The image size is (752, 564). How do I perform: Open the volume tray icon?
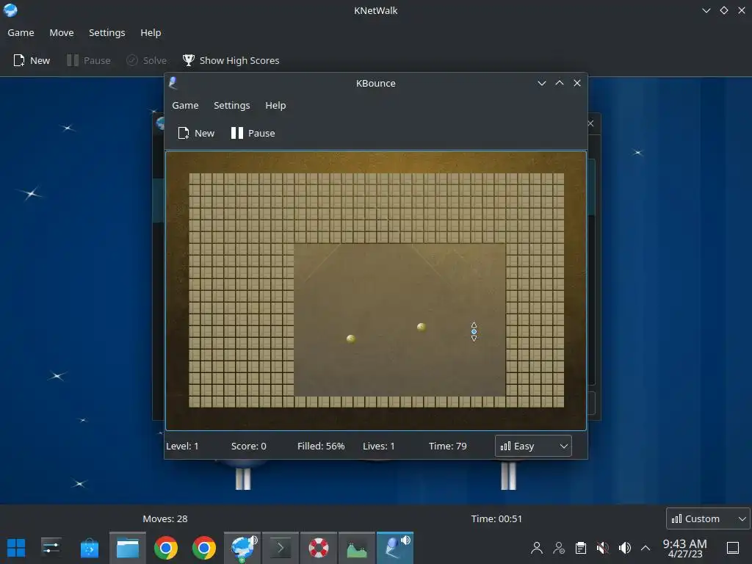click(624, 548)
